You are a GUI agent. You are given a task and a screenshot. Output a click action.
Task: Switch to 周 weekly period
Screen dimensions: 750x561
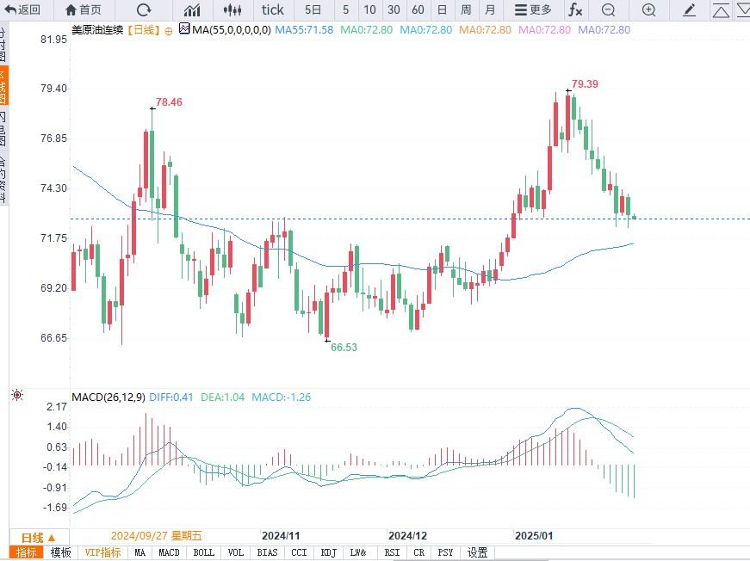(466, 9)
